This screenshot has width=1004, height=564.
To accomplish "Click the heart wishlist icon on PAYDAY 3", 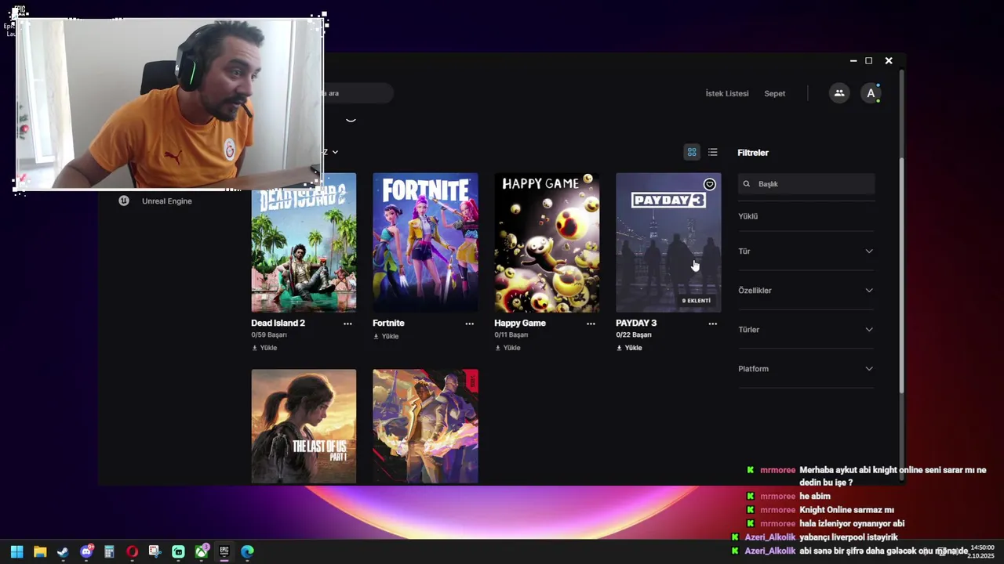I will click(709, 184).
